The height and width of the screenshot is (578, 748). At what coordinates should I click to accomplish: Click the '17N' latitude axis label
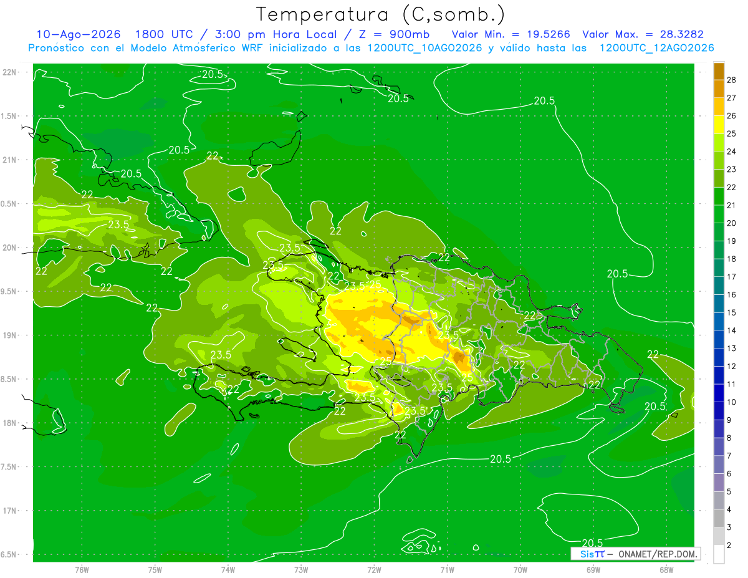point(9,511)
